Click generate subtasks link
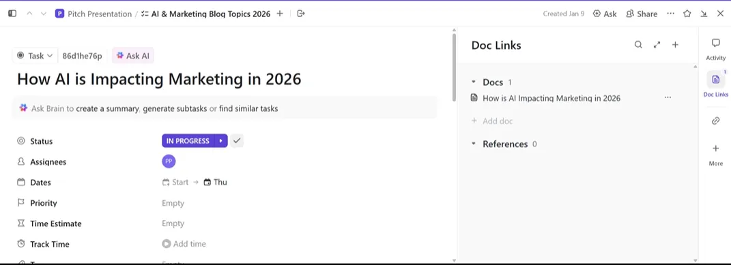Image resolution: width=731 pixels, height=265 pixels. [175, 109]
